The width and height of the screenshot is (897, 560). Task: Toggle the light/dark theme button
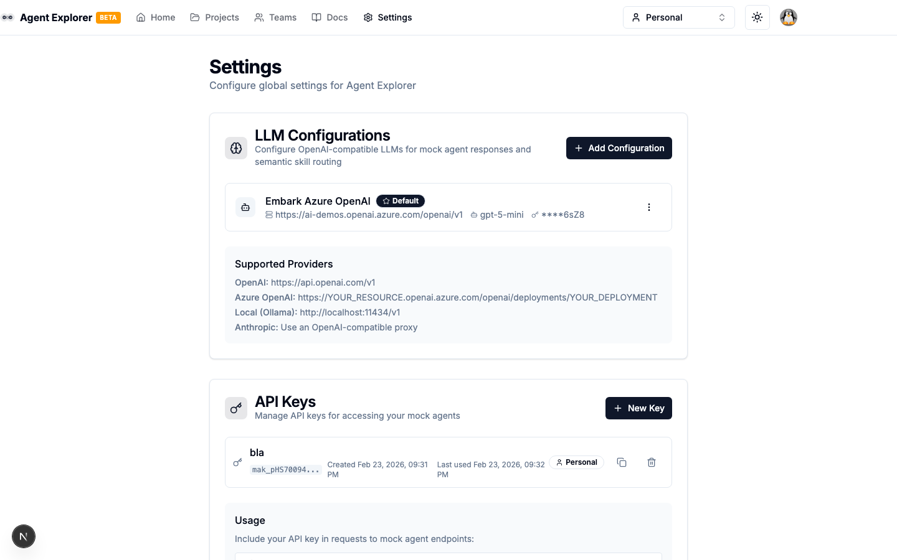(757, 17)
